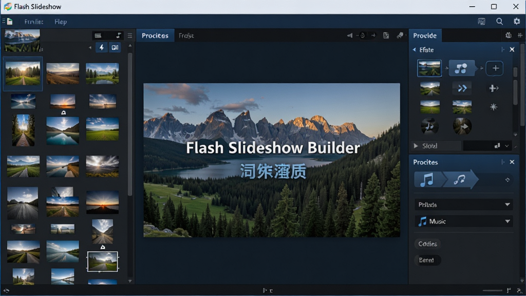Screen dimensions: 526x296
Task: Click the second music note arrow step
Action: click(x=459, y=179)
